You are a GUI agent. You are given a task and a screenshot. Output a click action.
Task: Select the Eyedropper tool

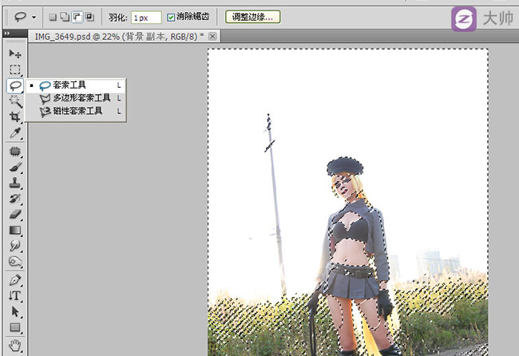(x=15, y=133)
